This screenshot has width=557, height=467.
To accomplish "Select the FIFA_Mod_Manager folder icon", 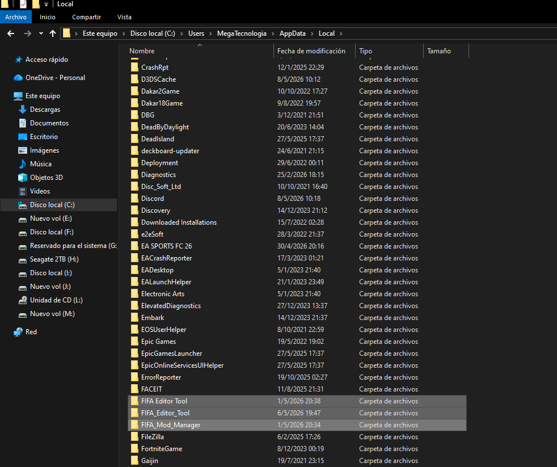I will 134,425.
